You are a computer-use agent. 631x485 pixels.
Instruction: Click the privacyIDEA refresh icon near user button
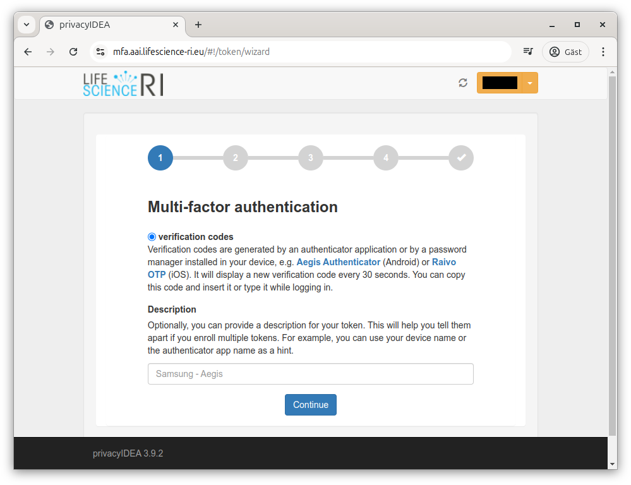(463, 83)
